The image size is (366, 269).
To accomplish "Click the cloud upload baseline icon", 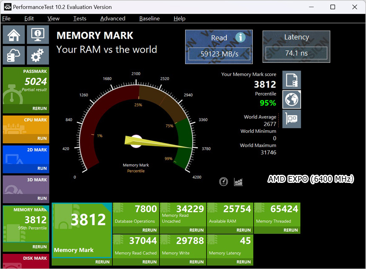I will (x=14, y=55).
